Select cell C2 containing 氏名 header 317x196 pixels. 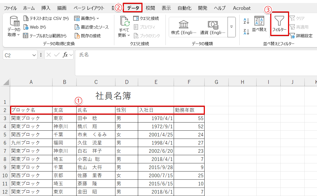point(96,110)
